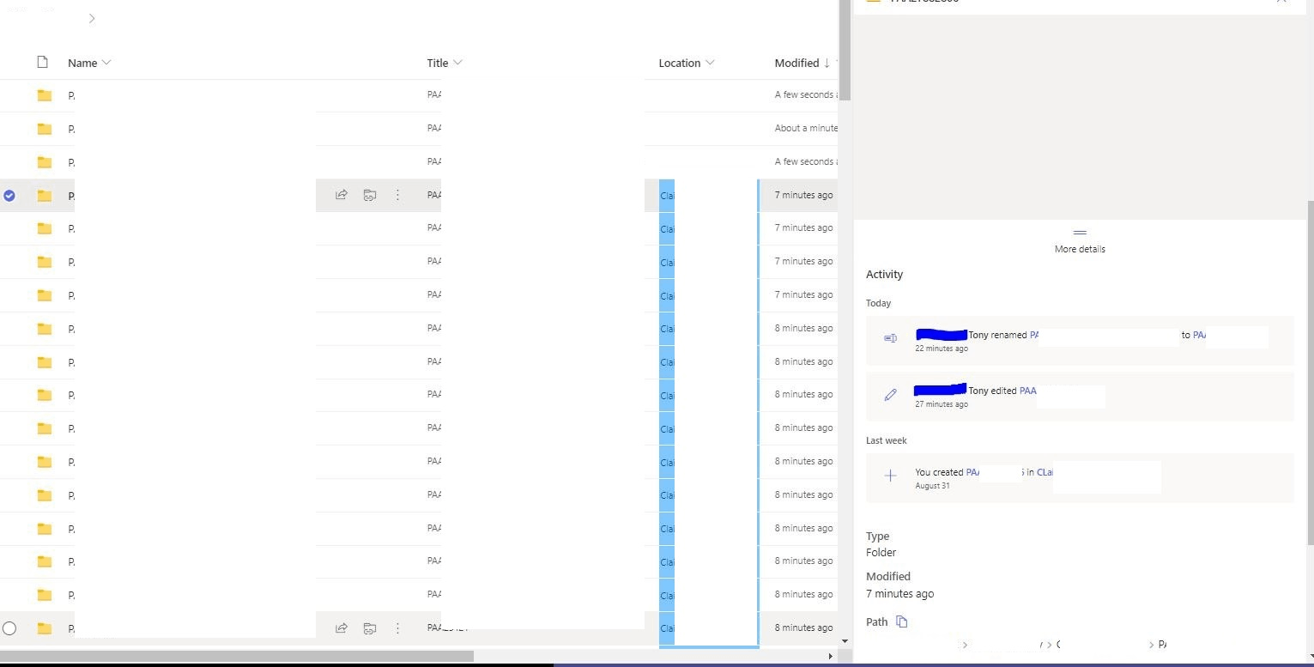
Task: Click the file type column header icon
Action: (43, 62)
